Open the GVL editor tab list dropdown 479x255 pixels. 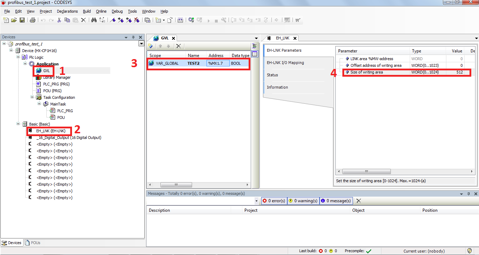256,38
